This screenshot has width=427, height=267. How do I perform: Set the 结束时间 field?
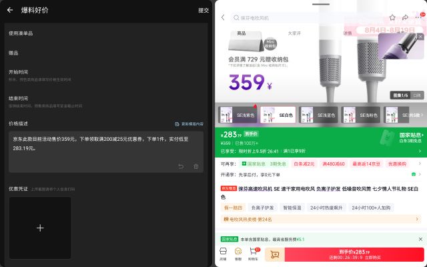[x=106, y=101]
